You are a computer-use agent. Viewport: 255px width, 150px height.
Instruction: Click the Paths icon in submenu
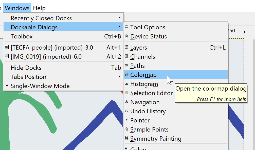[x=127, y=66]
